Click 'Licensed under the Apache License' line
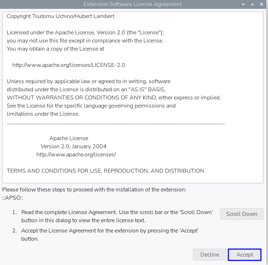 [85, 33]
